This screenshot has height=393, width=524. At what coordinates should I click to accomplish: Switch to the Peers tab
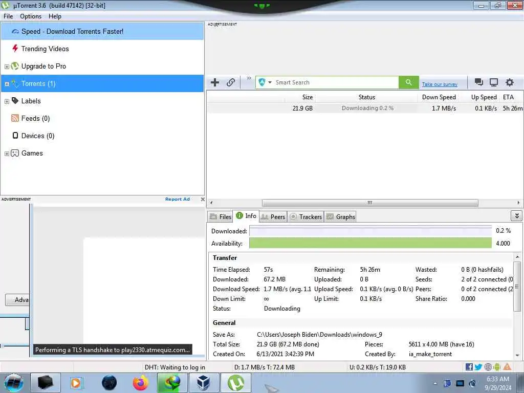(x=273, y=216)
